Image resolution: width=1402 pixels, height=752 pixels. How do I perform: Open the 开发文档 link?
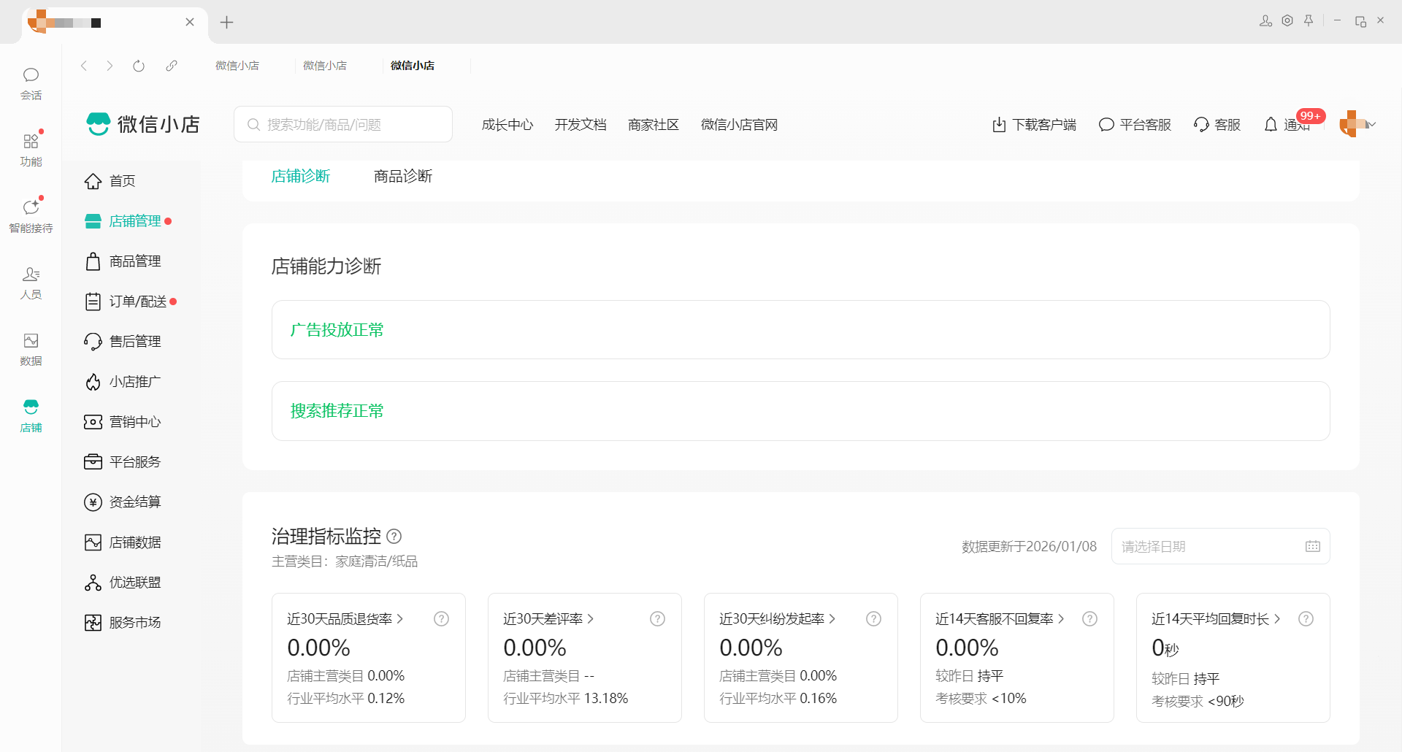coord(581,125)
